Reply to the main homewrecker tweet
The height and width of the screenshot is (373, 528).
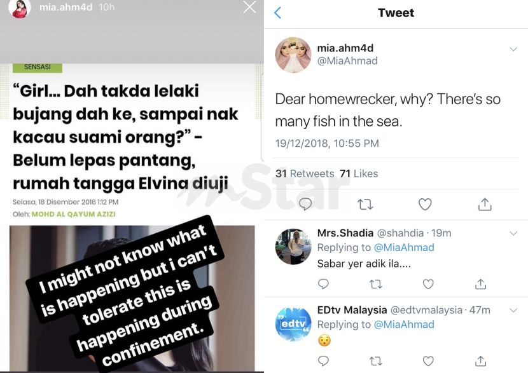305,204
